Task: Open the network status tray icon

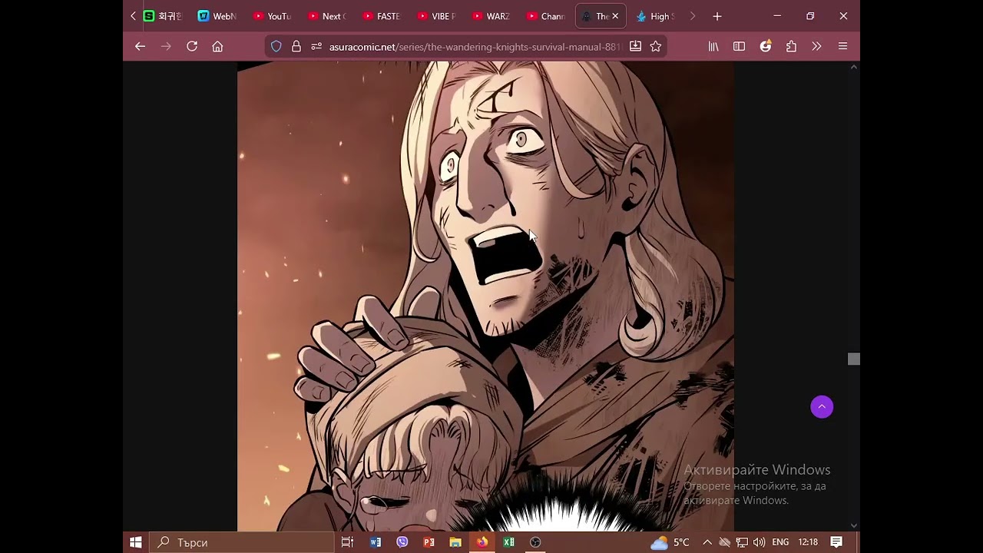Action: [x=742, y=542]
